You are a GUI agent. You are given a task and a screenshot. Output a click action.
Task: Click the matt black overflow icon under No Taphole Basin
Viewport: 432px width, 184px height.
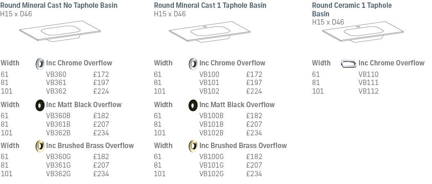40,105
